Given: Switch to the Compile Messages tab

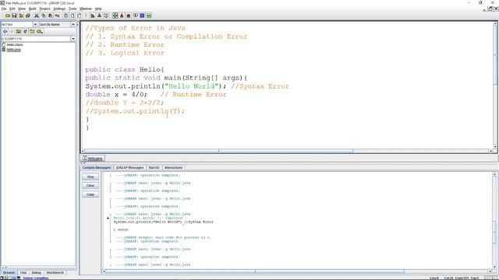Looking at the screenshot, I should coord(97,168).
